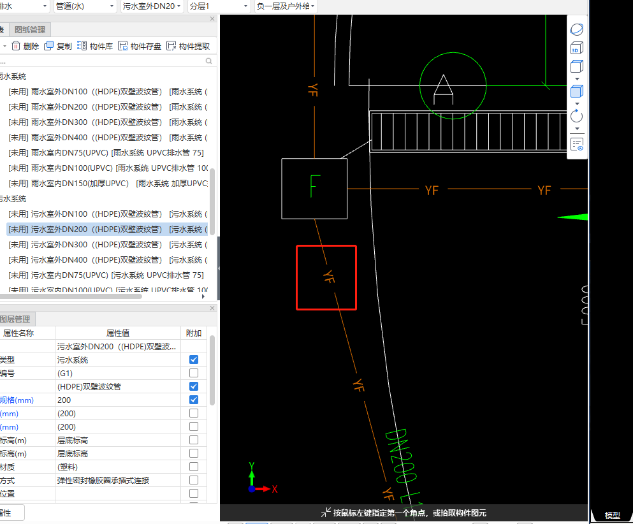Click the rotate view icon
This screenshot has width=633, height=524.
coord(576,116)
